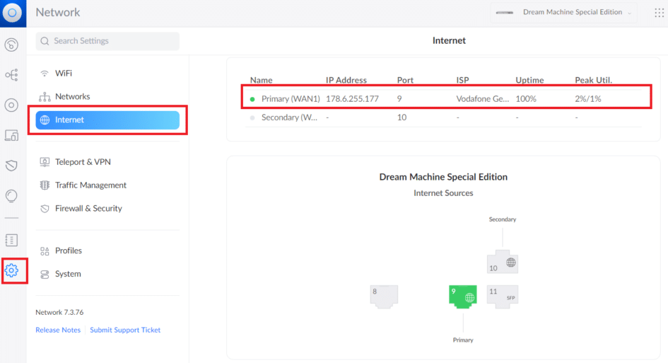Image resolution: width=668 pixels, height=363 pixels.
Task: Click the UniFi logo in the sidebar
Action: (13, 13)
